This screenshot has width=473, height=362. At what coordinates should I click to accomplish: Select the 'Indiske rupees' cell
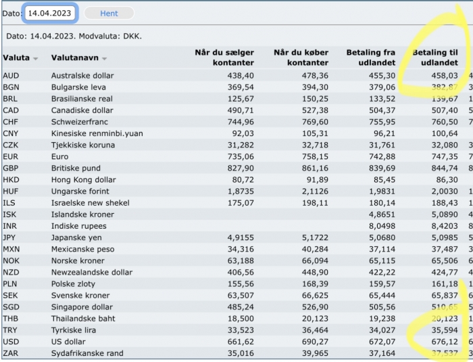click(x=79, y=226)
